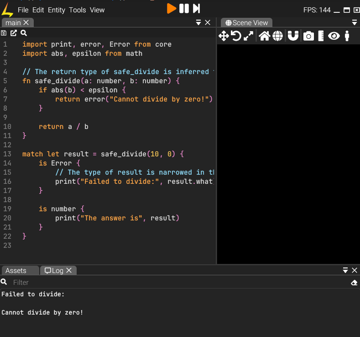Click code line 'return a / b'

tap(63, 127)
